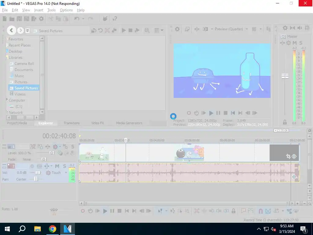This screenshot has height=235, width=313.
Task: Start Explorer media preview play button
Action: [124, 30]
